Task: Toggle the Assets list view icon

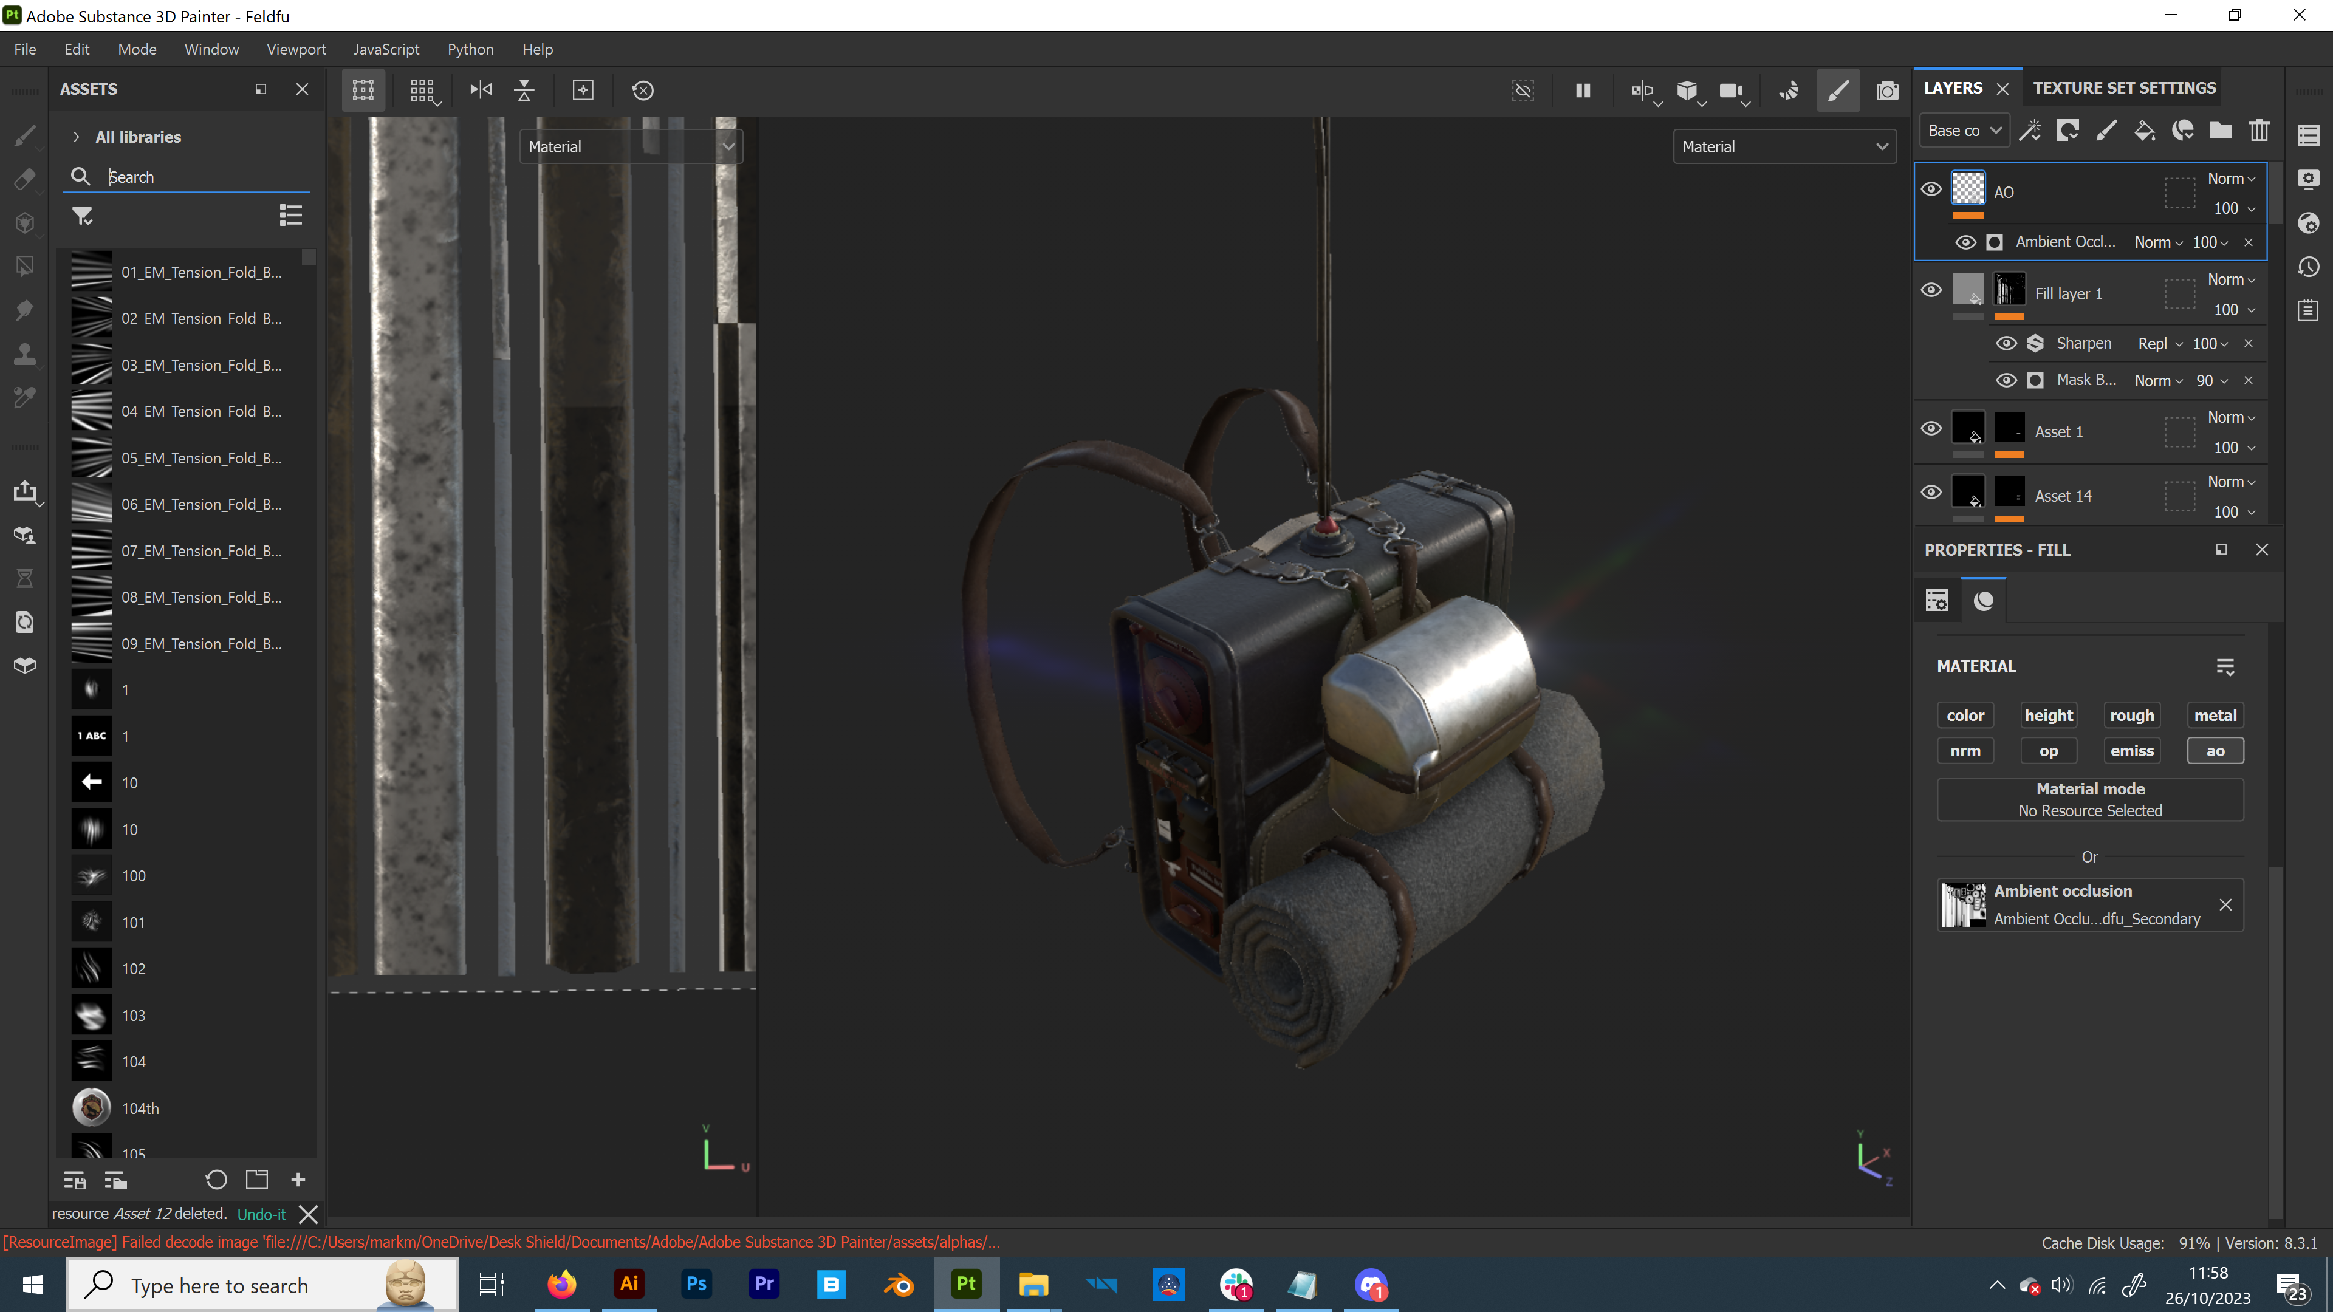Action: coord(290,216)
